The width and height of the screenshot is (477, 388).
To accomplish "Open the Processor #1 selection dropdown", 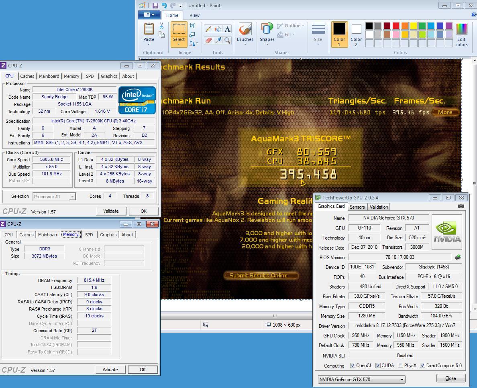I will (54, 197).
